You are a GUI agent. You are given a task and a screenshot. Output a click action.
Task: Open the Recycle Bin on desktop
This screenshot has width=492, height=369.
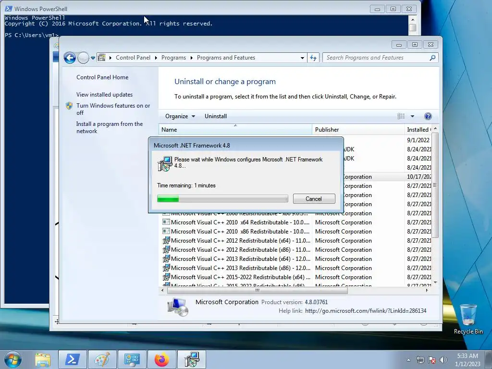468,319
